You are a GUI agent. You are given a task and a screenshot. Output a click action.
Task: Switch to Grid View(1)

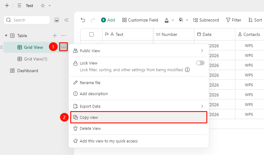click(x=35, y=59)
